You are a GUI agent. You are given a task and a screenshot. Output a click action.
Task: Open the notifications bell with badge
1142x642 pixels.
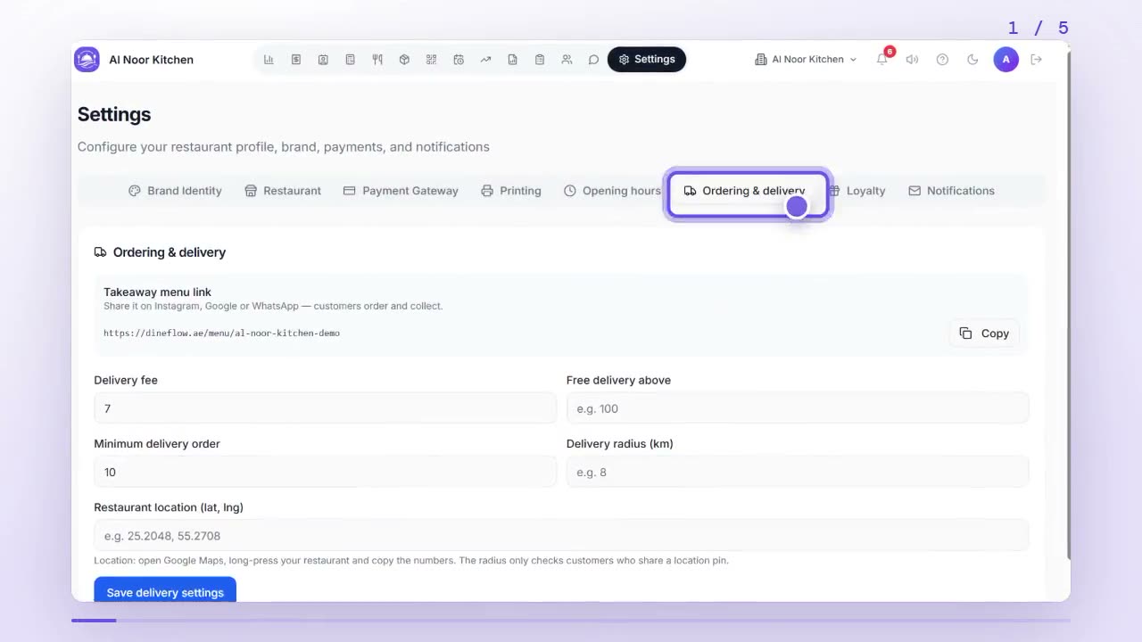tap(882, 60)
